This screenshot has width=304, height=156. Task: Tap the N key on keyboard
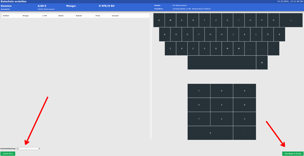pos(227,48)
